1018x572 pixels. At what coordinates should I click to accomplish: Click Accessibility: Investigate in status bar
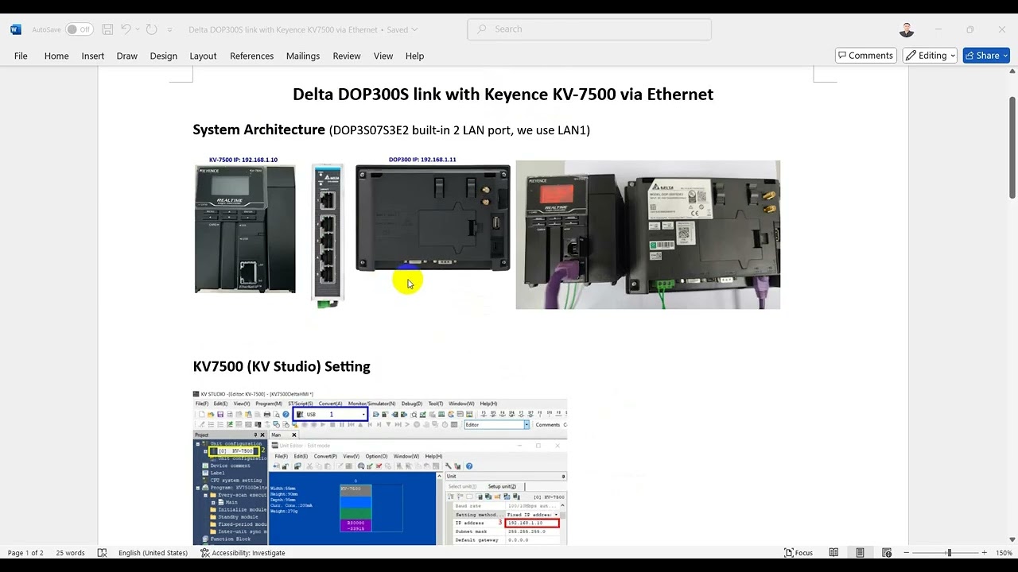pyautogui.click(x=243, y=553)
